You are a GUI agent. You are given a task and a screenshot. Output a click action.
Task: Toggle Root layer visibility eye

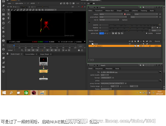[130, 44]
